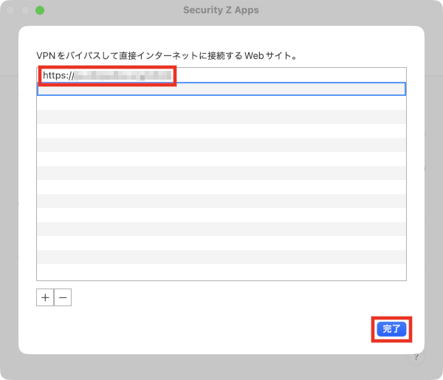The height and width of the screenshot is (380, 443).
Task: Click the gray minimize button in title bar
Action: click(26, 10)
